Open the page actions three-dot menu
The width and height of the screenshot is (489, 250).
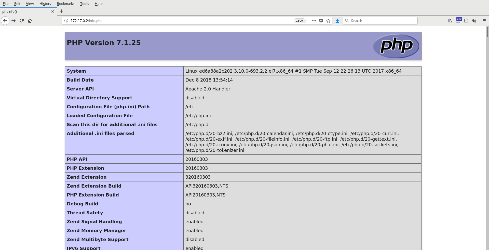point(314,21)
